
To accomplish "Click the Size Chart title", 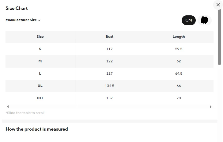I will point(17,8).
